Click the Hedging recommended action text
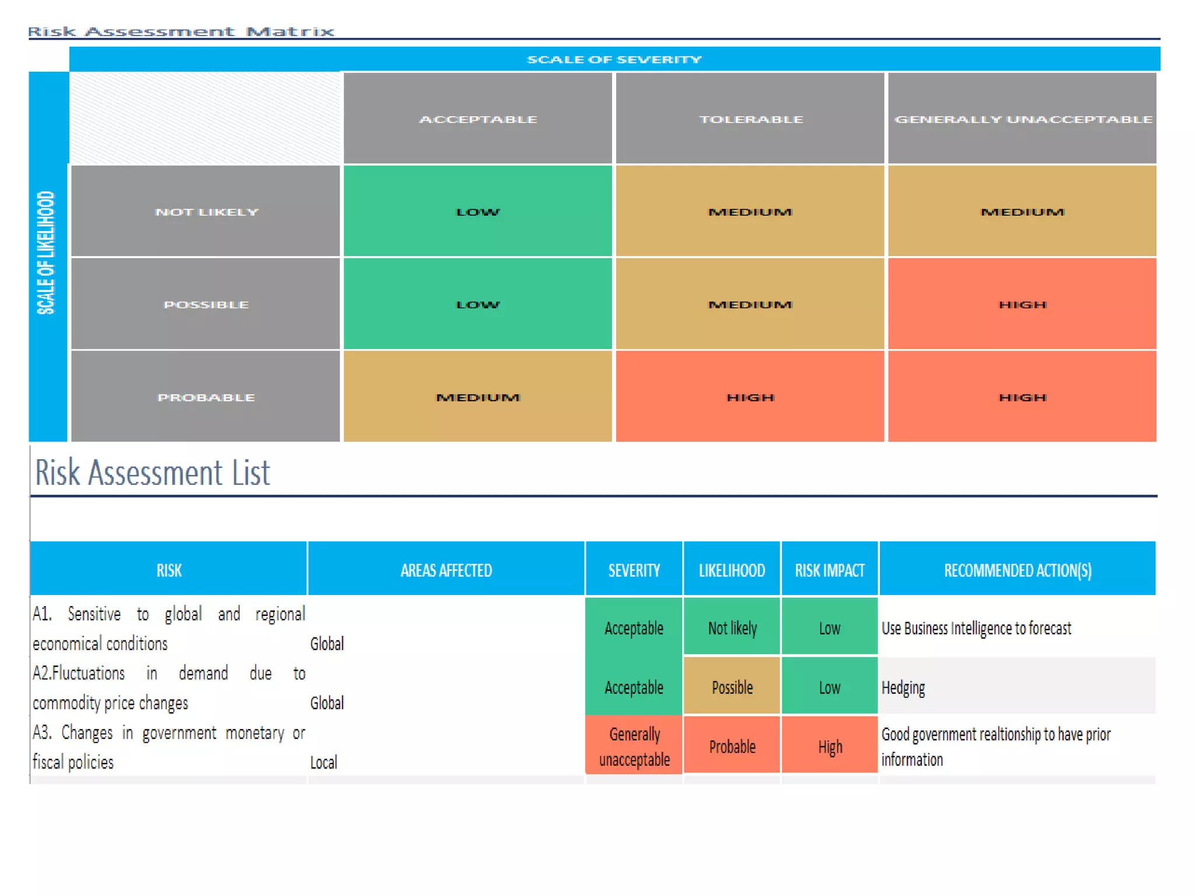The image size is (1195, 896). (903, 688)
